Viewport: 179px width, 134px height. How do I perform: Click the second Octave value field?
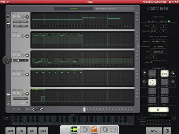click(163, 26)
